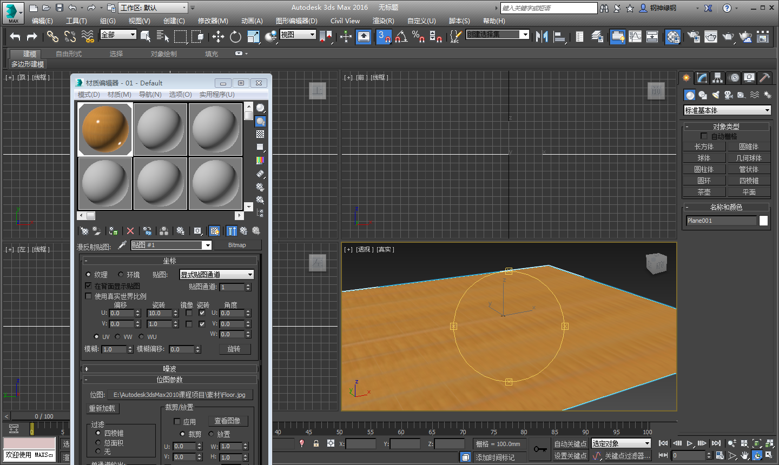
Task: Click the View Image button
Action: [x=227, y=421]
